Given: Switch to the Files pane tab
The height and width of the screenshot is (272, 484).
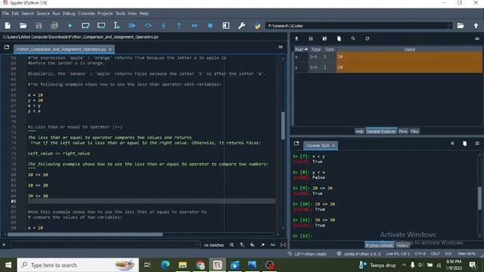Looking at the screenshot, I should point(414,131).
